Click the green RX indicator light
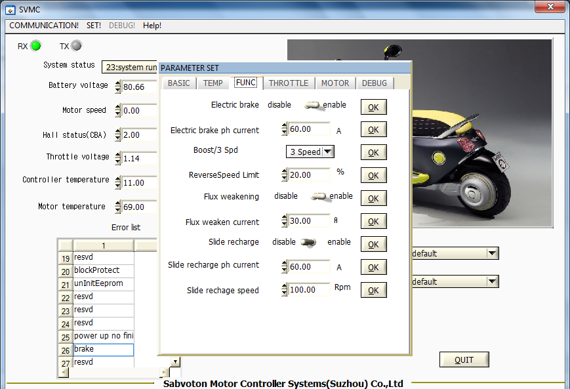 [35, 46]
